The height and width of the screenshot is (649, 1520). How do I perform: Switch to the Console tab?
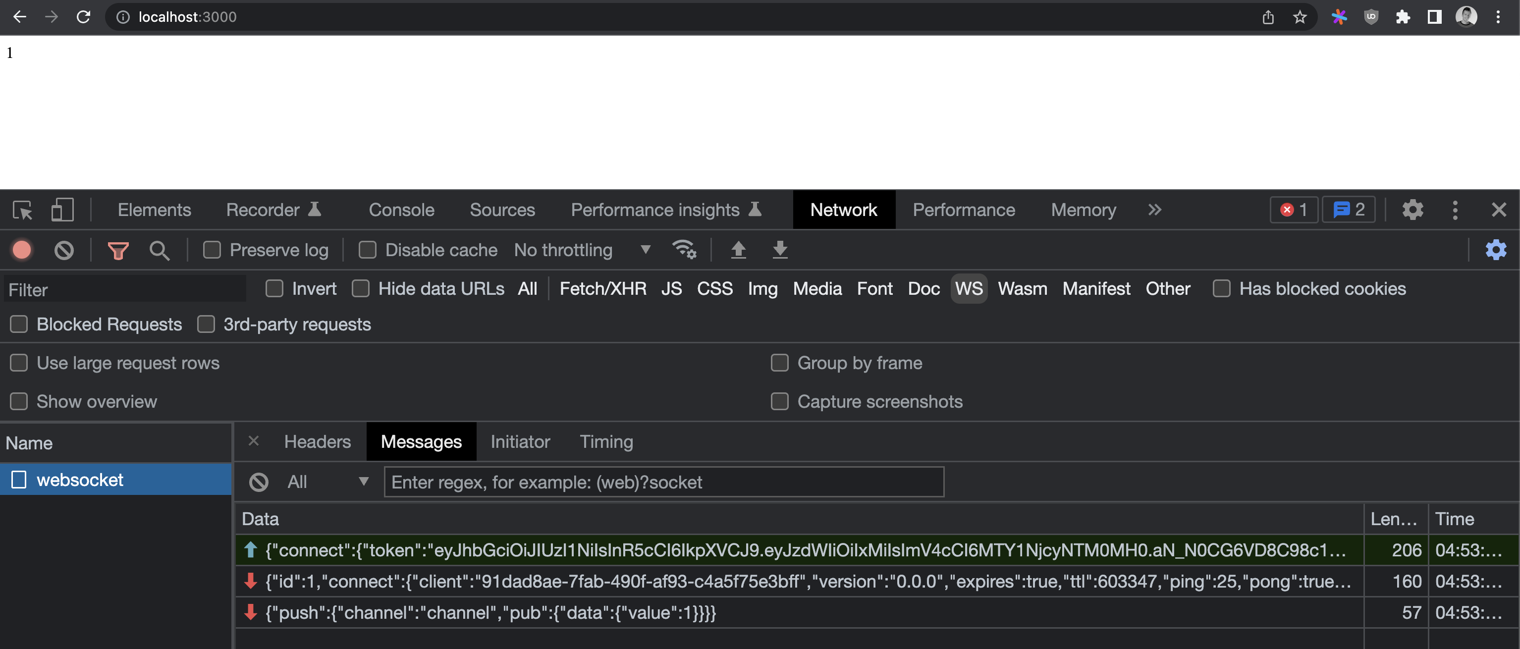tap(401, 210)
